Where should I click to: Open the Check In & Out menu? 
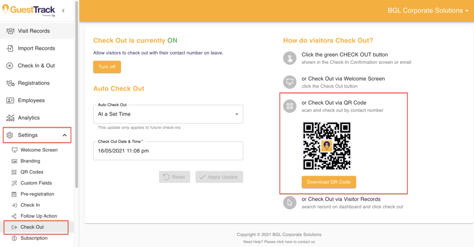tap(36, 66)
